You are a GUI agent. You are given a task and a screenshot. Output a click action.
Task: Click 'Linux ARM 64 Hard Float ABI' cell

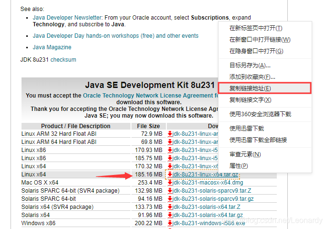point(59,142)
